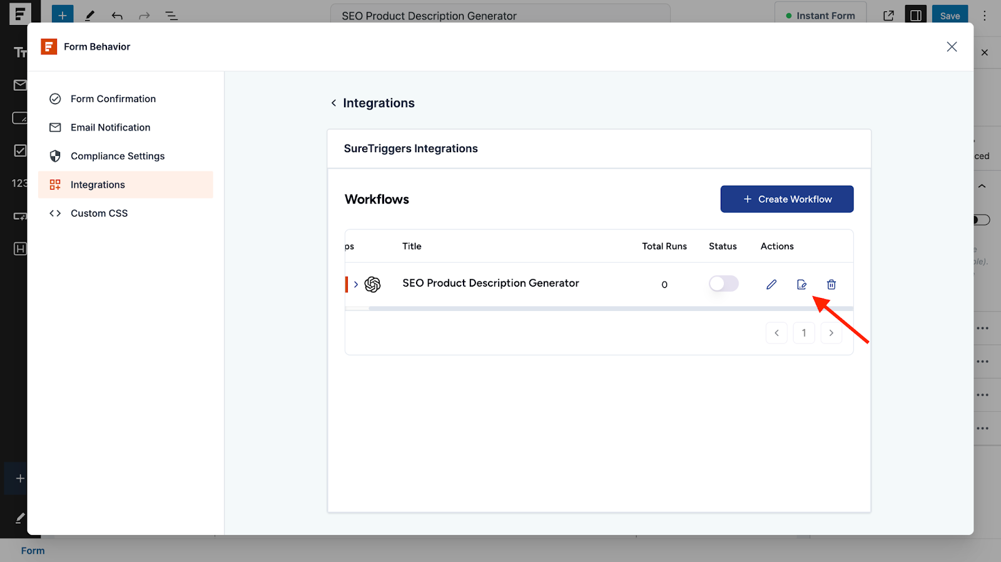Click the email field block icon in sidebar

tap(20, 84)
